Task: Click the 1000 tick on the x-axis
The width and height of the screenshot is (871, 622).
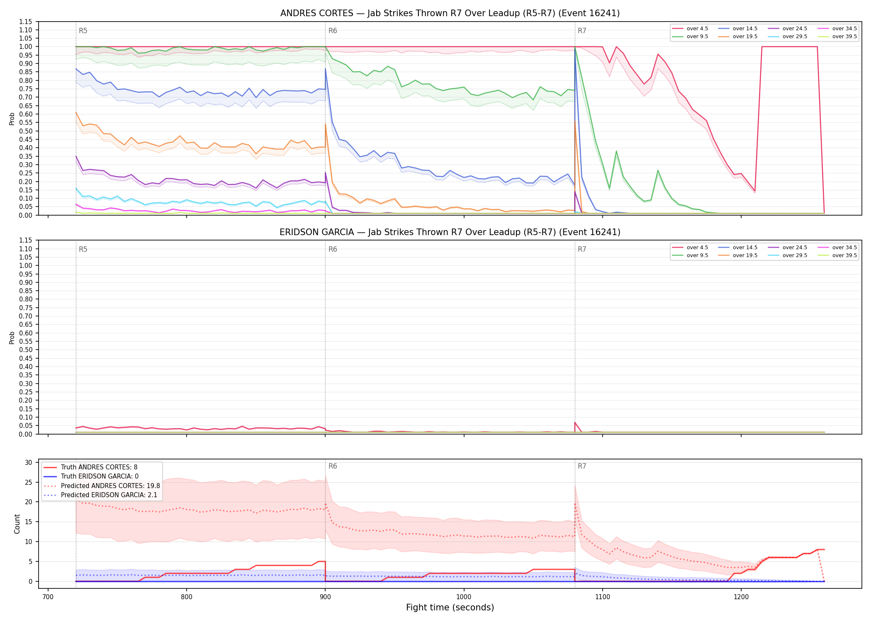Action: click(x=464, y=597)
